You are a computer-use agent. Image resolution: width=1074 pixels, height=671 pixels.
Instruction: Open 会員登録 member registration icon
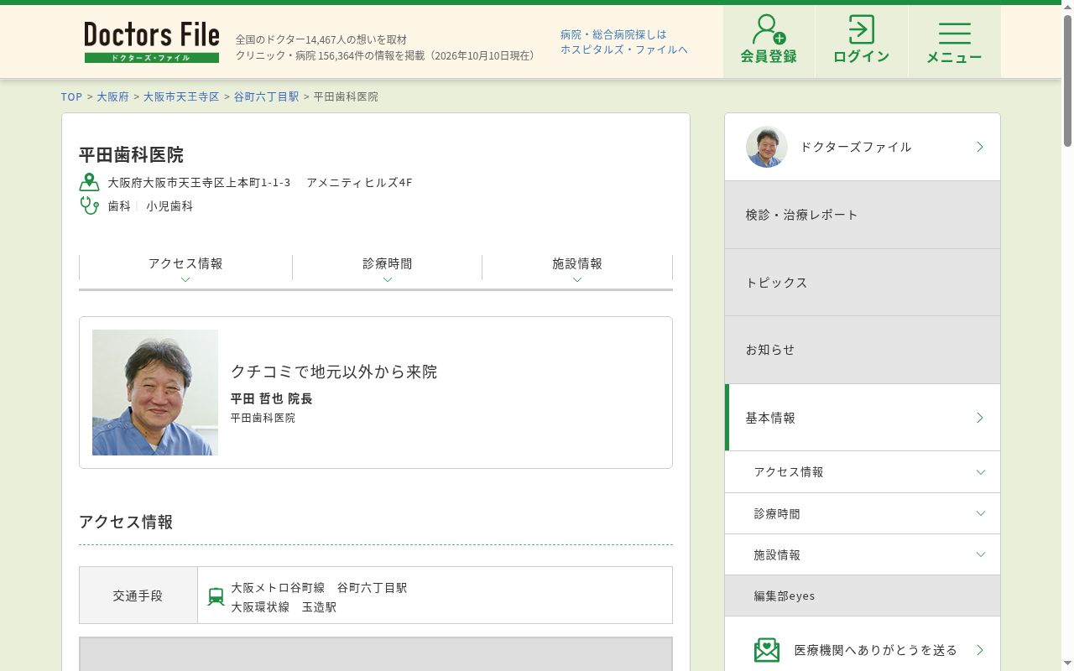pos(769,41)
